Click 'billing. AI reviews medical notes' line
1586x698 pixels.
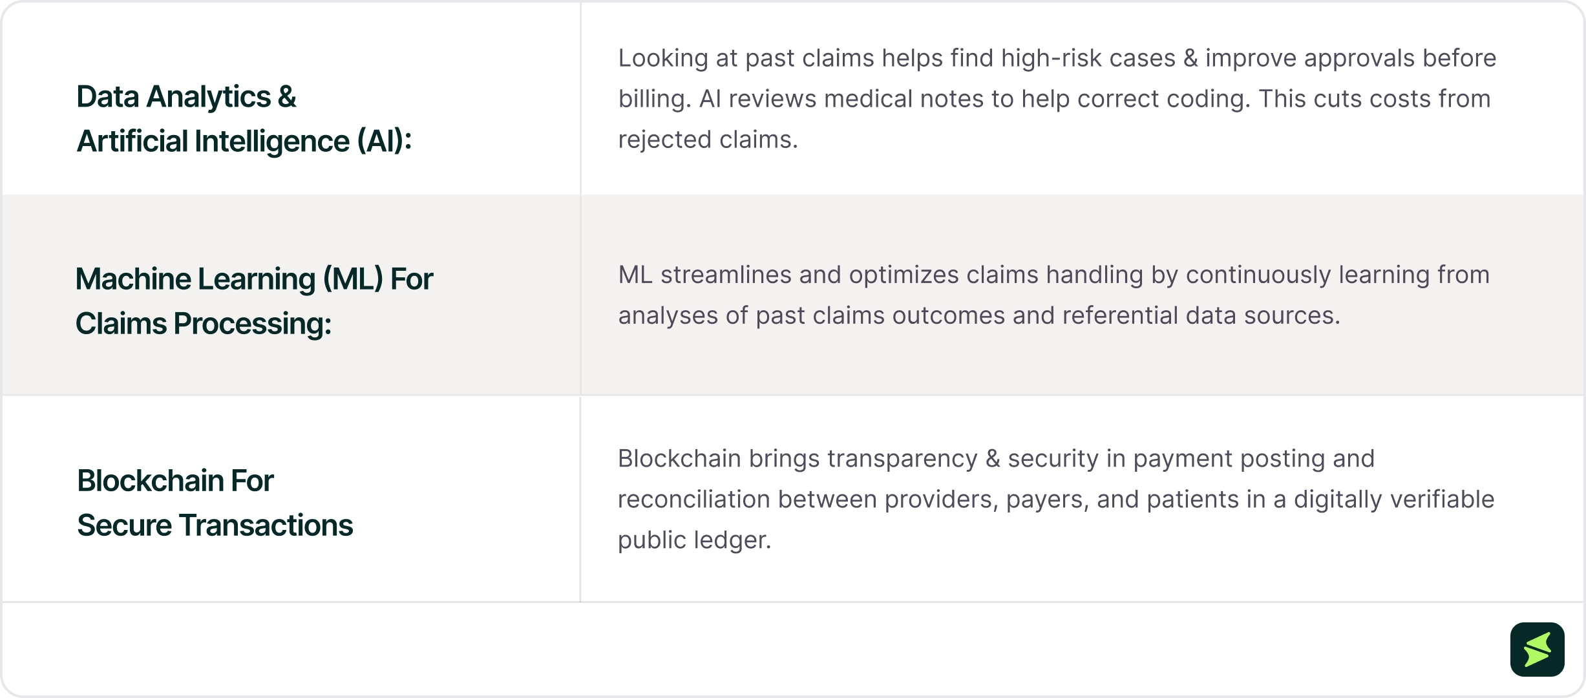click(x=1054, y=99)
